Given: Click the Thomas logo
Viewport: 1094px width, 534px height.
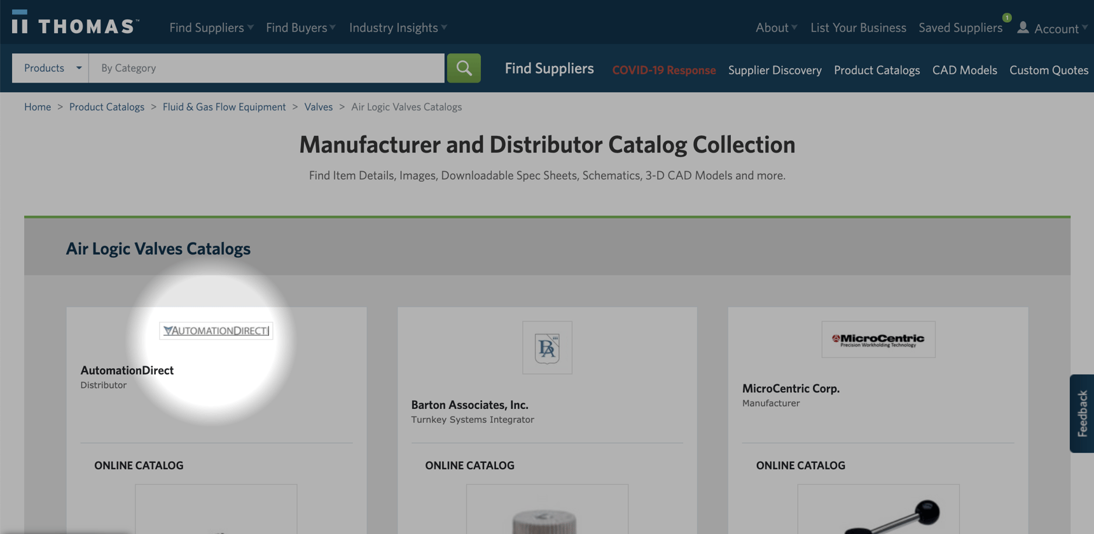Looking at the screenshot, I should tap(75, 23).
